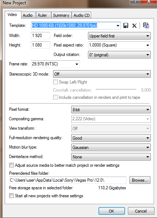Toggle Include cancellation in renders checkbox
Screen dimensions: 157x218
click(55, 97)
